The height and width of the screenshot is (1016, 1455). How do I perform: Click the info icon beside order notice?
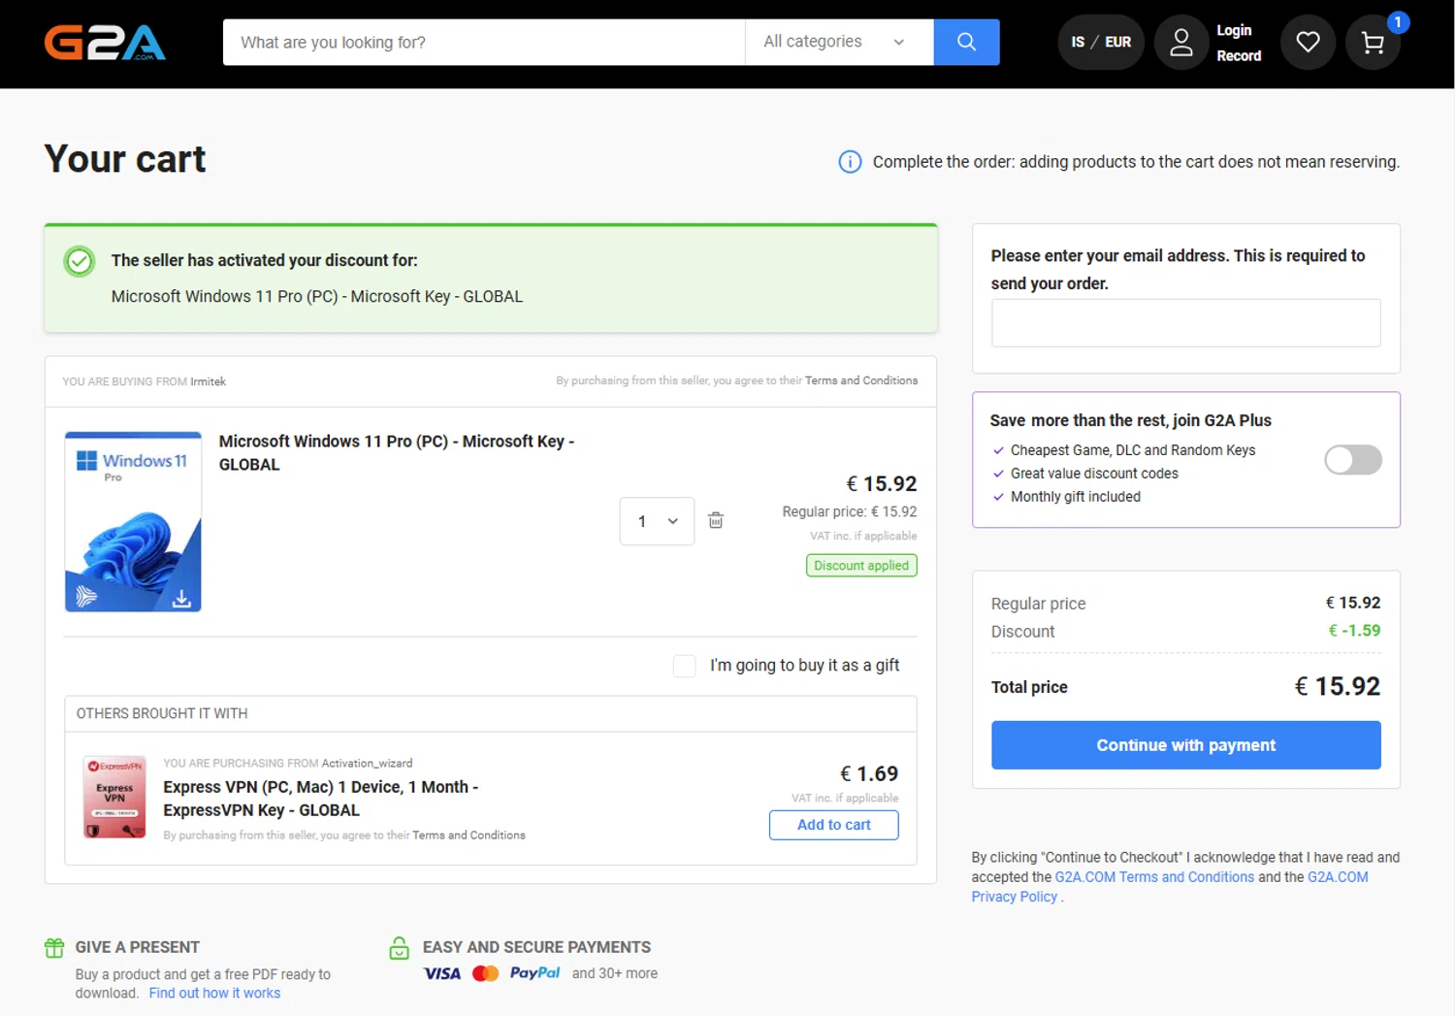point(850,162)
